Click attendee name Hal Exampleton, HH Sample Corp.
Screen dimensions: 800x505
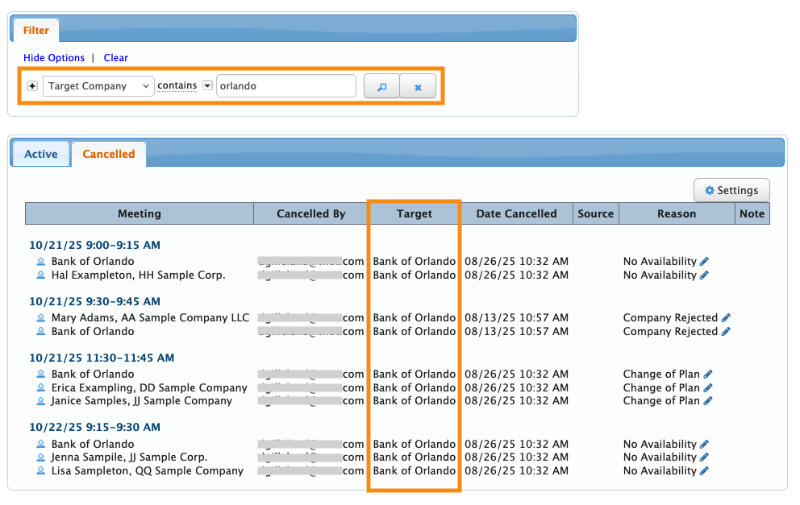(x=138, y=275)
